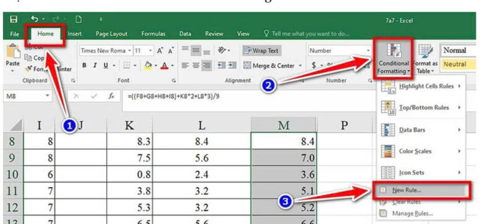Click the Copy button

[x=34, y=58]
